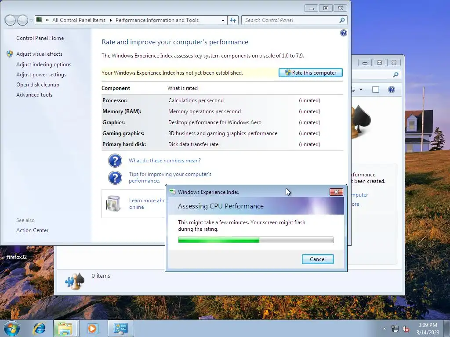Click the Primary hard disk component row
Image resolution: width=450 pixels, height=337 pixels.
(x=222, y=144)
